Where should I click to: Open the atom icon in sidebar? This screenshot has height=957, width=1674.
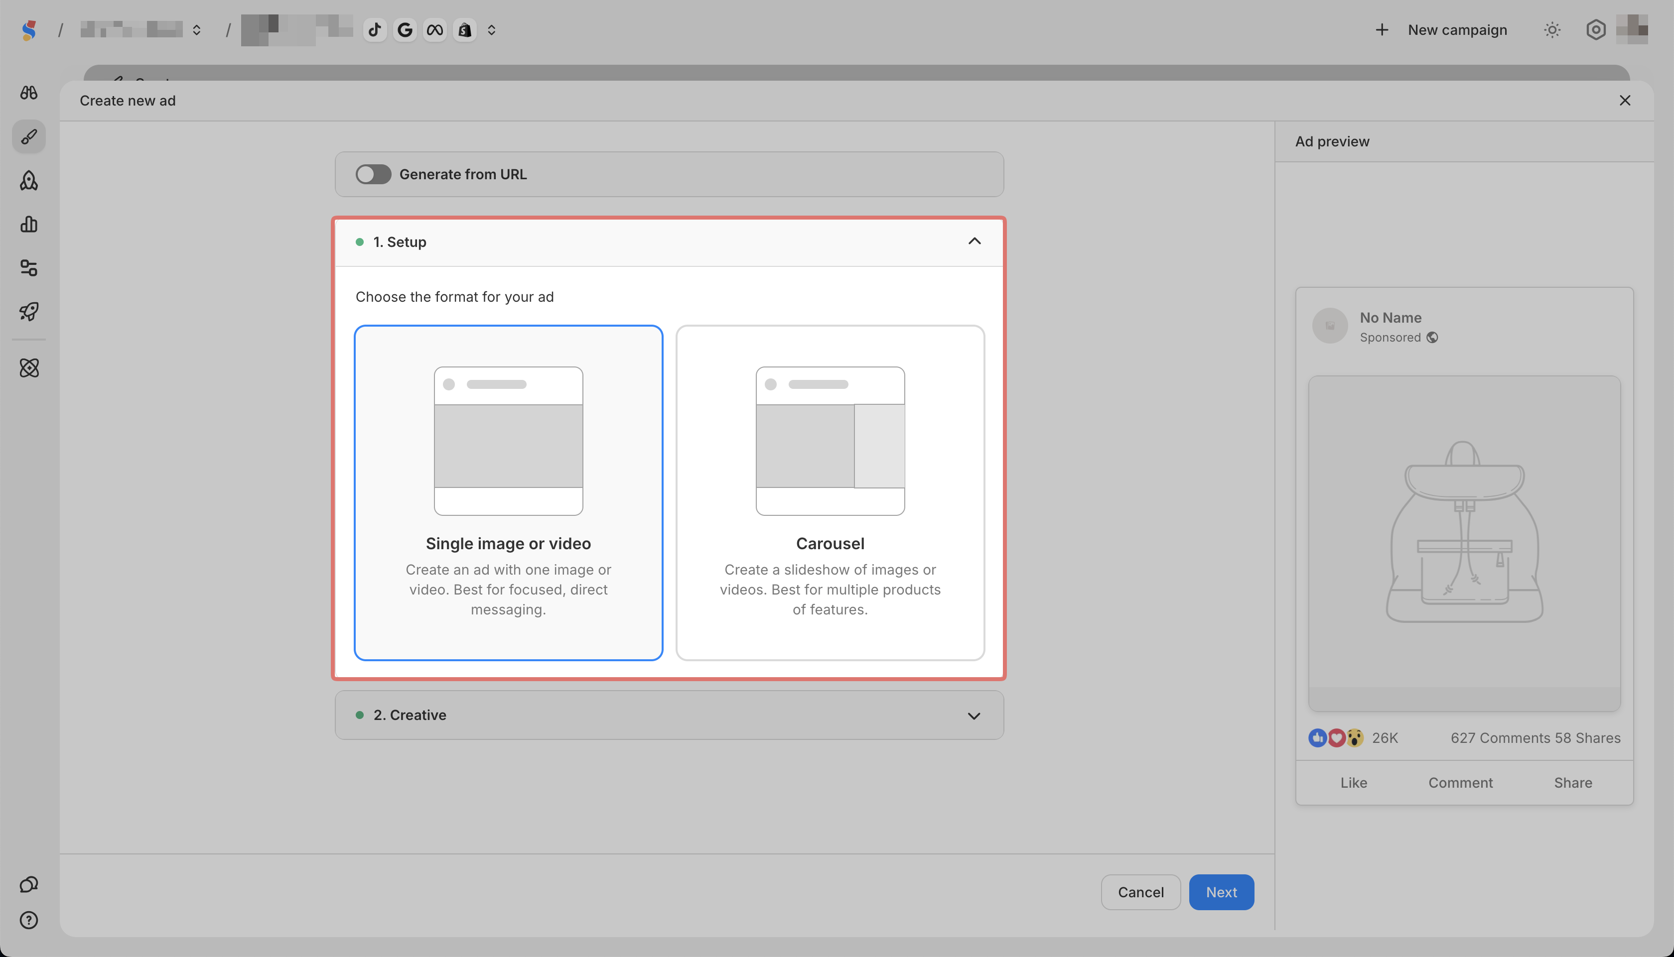click(29, 368)
